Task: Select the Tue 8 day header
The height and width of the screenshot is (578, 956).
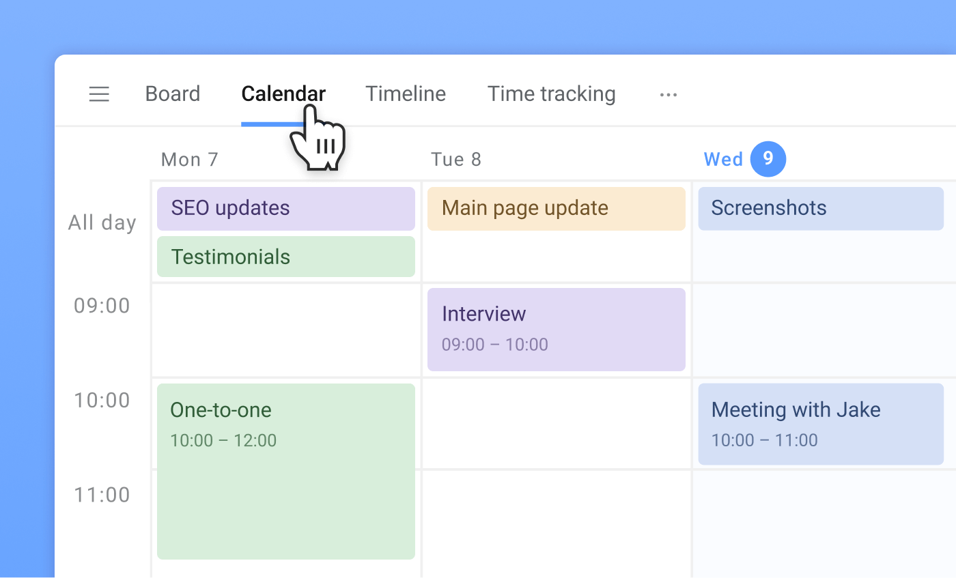Action: tap(455, 160)
